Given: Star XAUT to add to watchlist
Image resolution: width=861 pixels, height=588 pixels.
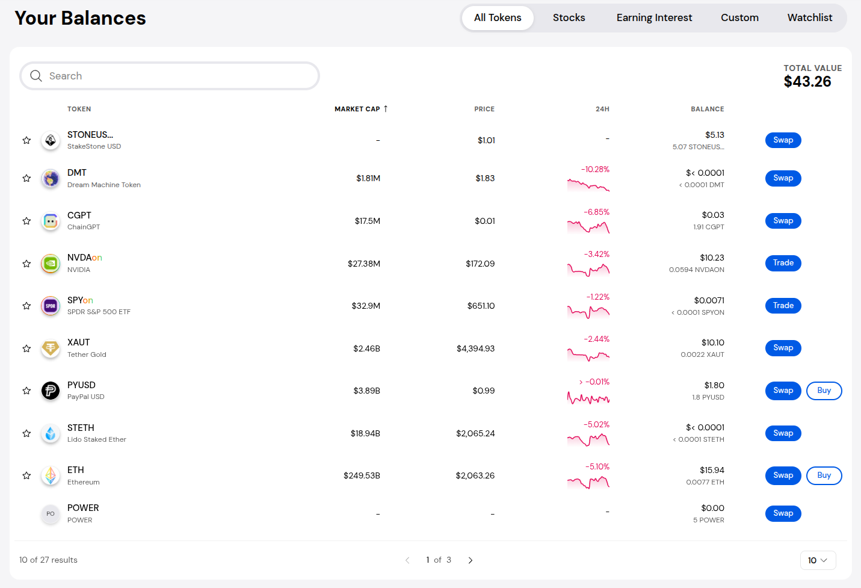Looking at the screenshot, I should point(26,348).
